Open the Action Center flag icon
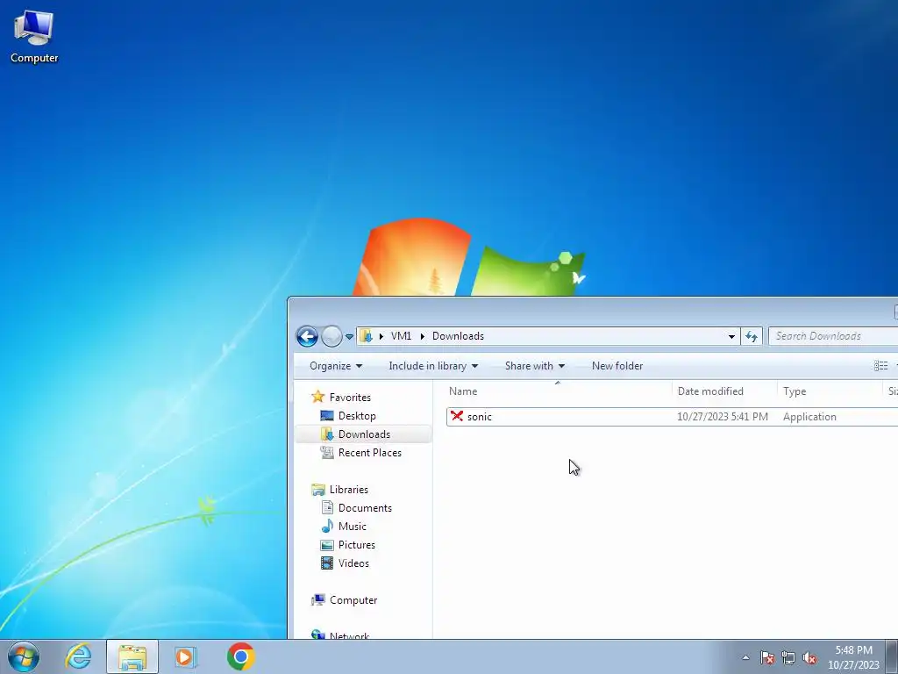The height and width of the screenshot is (674, 898). tap(767, 657)
